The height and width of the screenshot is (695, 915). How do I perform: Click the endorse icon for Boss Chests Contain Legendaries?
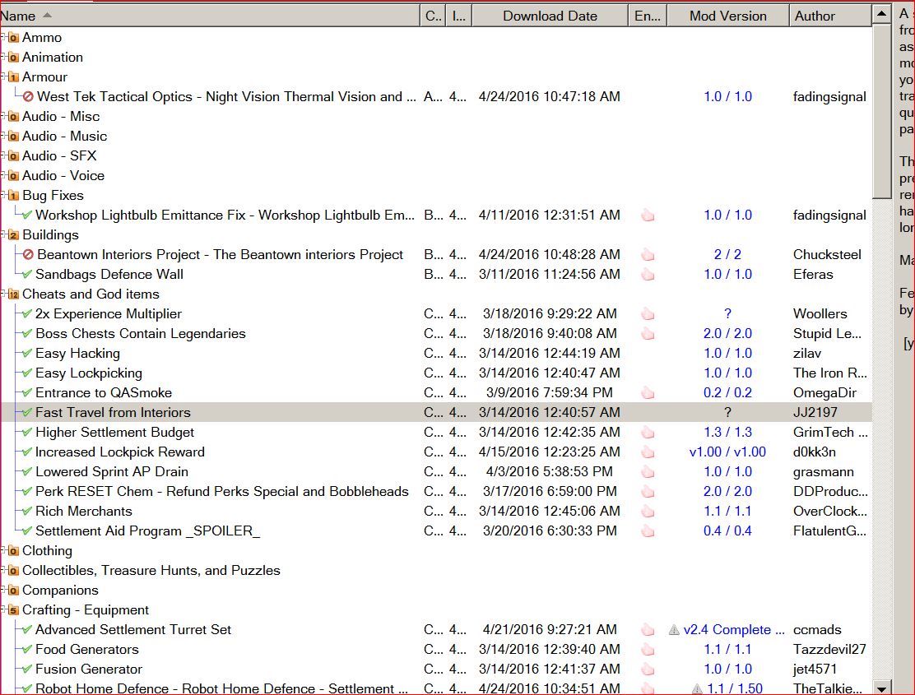pos(648,334)
